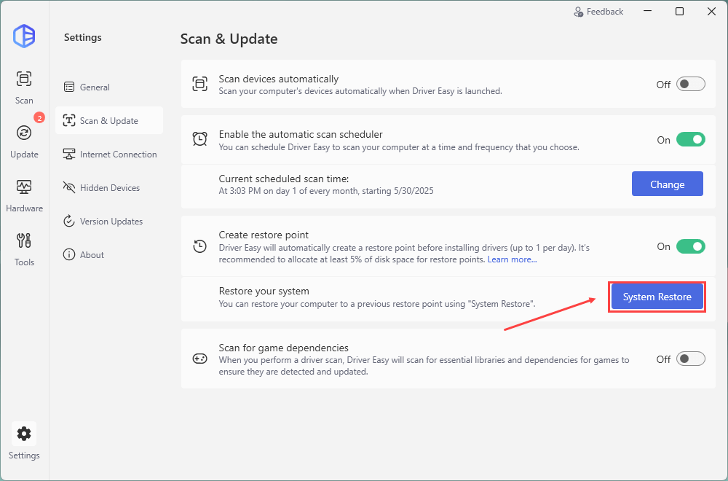Open the Update section with badge
728x481 pixels.
point(24,140)
